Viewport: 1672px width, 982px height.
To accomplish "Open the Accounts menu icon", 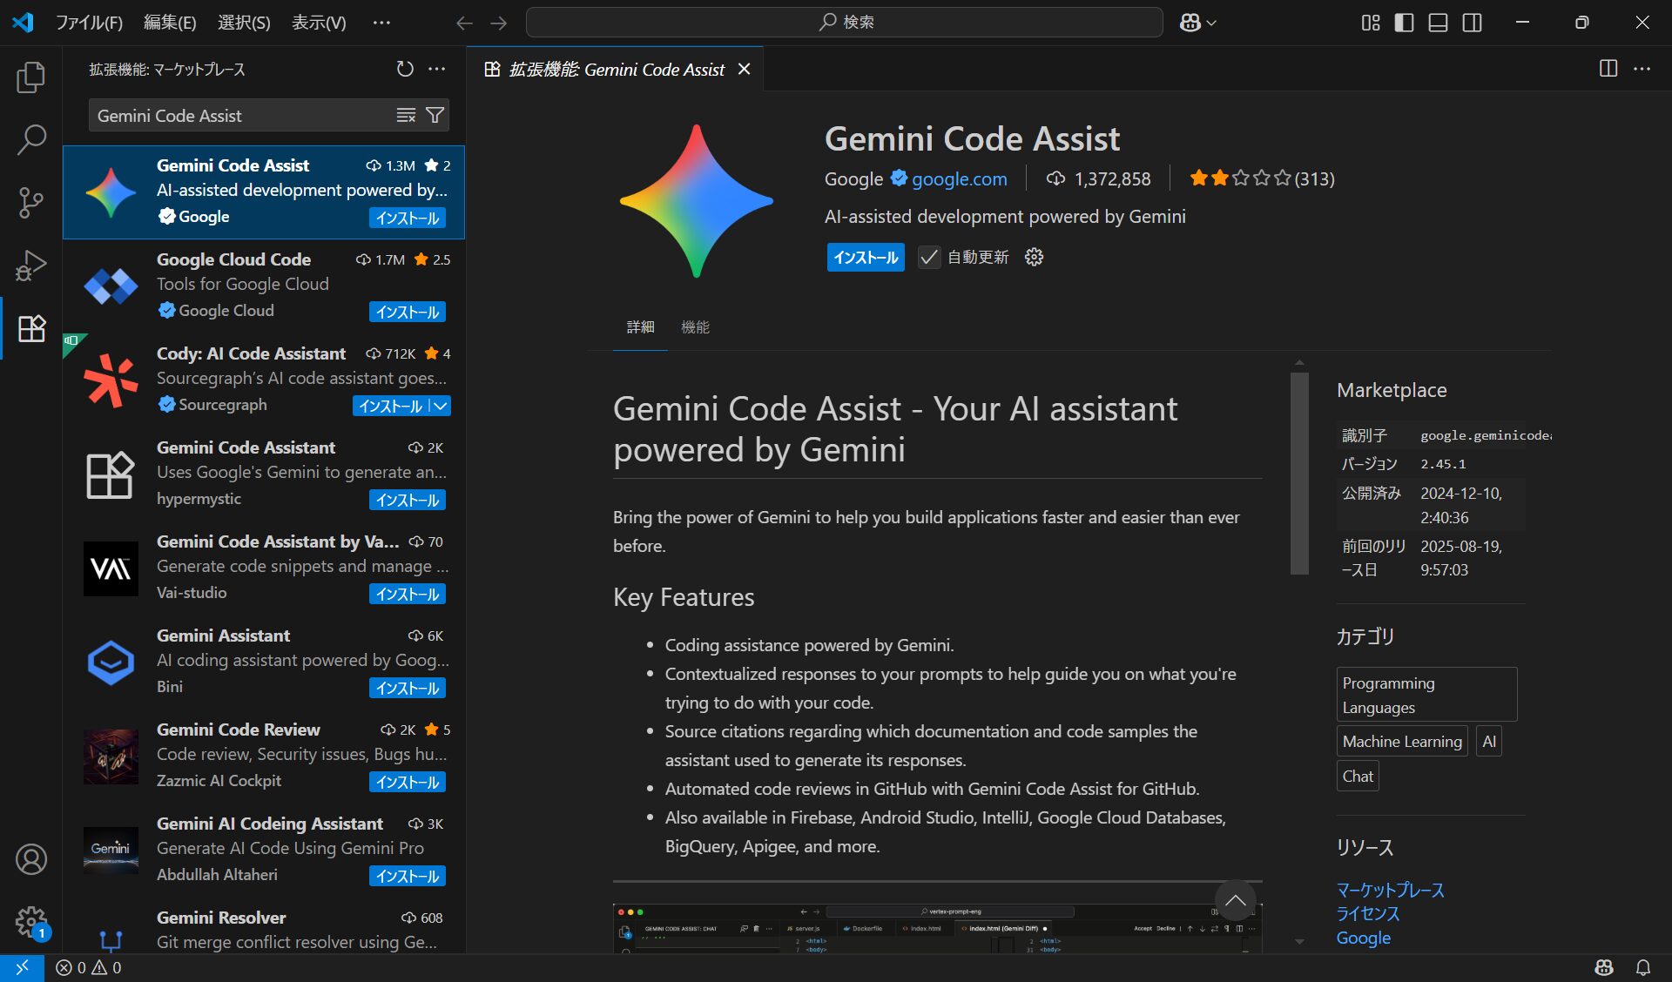I will tap(31, 859).
